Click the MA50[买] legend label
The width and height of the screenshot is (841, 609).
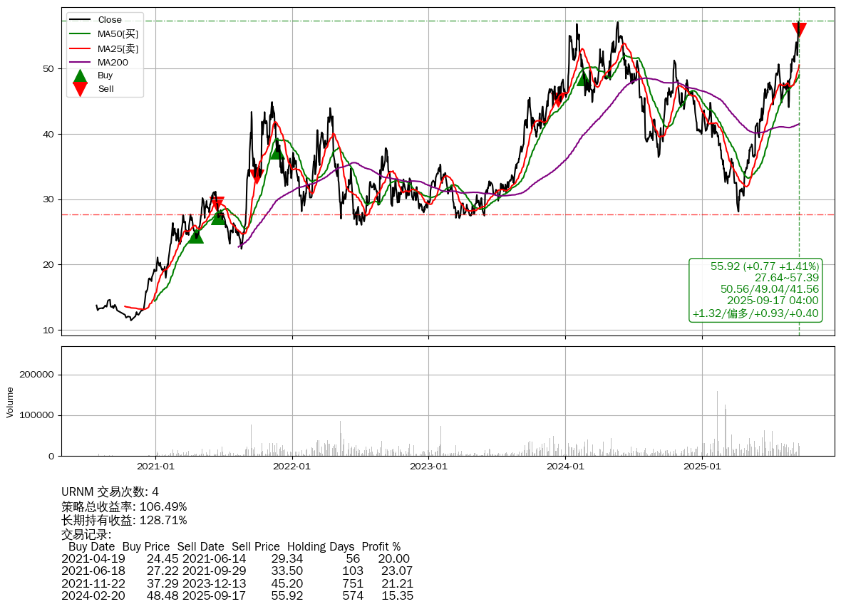[118, 33]
